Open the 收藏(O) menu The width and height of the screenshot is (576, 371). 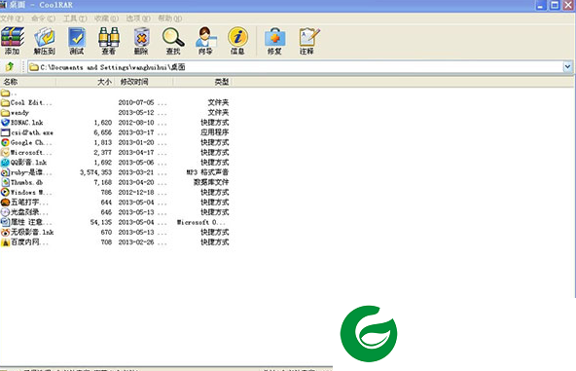click(x=106, y=19)
